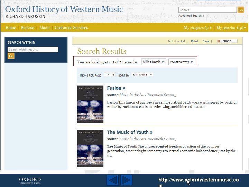Image resolution: width=249 pixels, height=187 pixels.
Task: Open the Browse menu item
Action: (27, 28)
